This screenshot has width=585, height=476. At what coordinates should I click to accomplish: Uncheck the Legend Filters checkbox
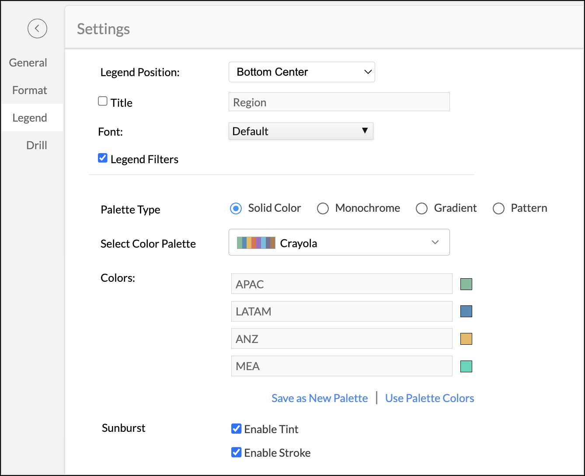coord(103,158)
